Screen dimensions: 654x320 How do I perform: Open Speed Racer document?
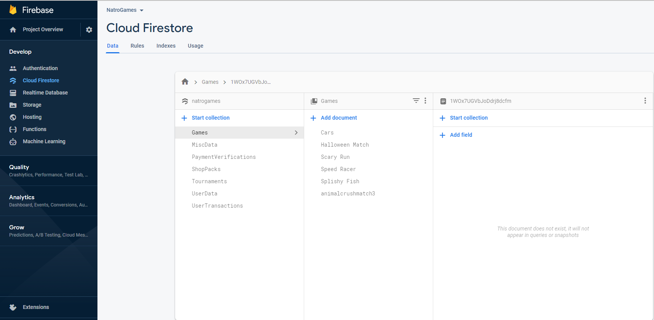368,169
